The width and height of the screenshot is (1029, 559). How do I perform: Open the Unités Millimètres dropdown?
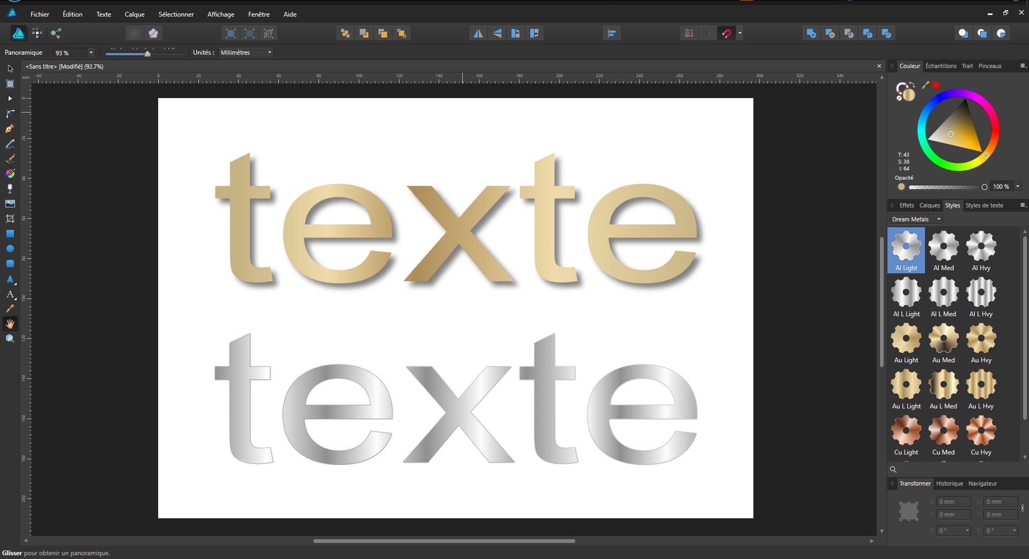pos(246,53)
